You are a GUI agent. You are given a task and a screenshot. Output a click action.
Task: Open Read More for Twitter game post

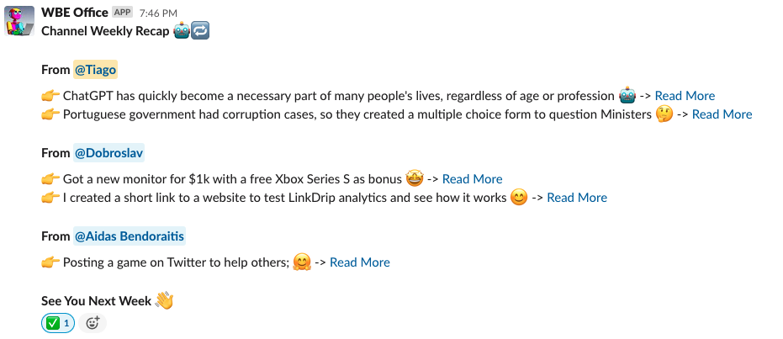(359, 262)
